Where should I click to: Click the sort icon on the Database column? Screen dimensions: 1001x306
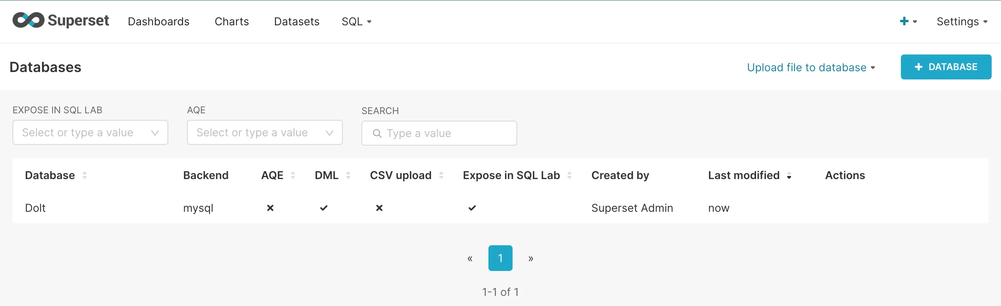point(85,175)
